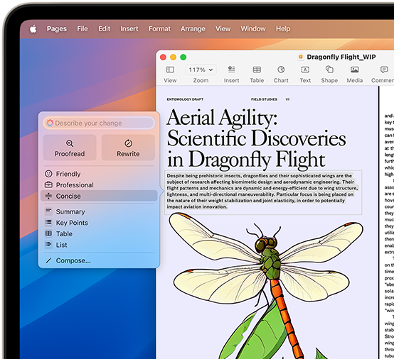Close the Pages window with red button
This screenshot has height=359, width=394.
pyautogui.click(x=163, y=57)
